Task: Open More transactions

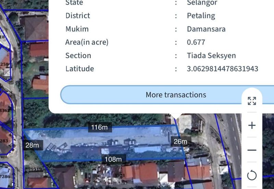Action: click(x=176, y=95)
